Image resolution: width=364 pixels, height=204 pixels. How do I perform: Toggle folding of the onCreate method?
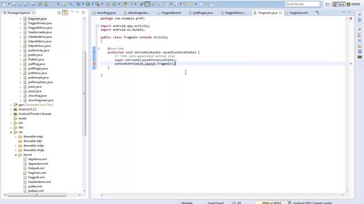(x=98, y=49)
